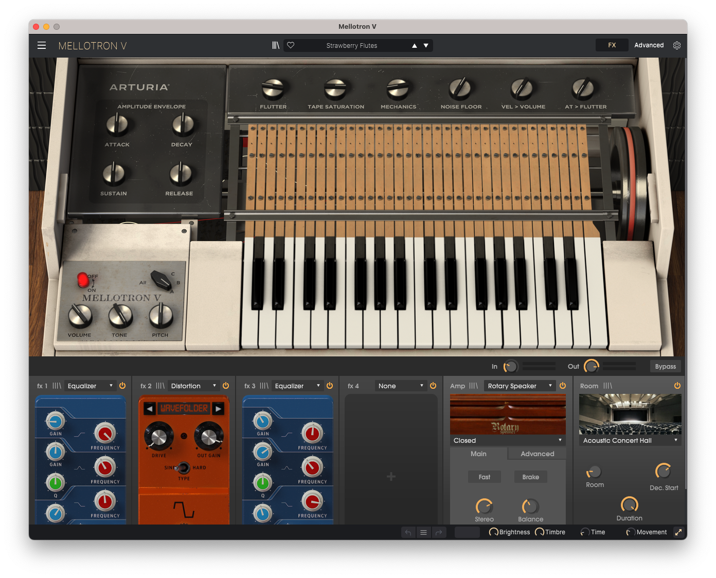Open fx 2 preset library icon

click(x=160, y=386)
